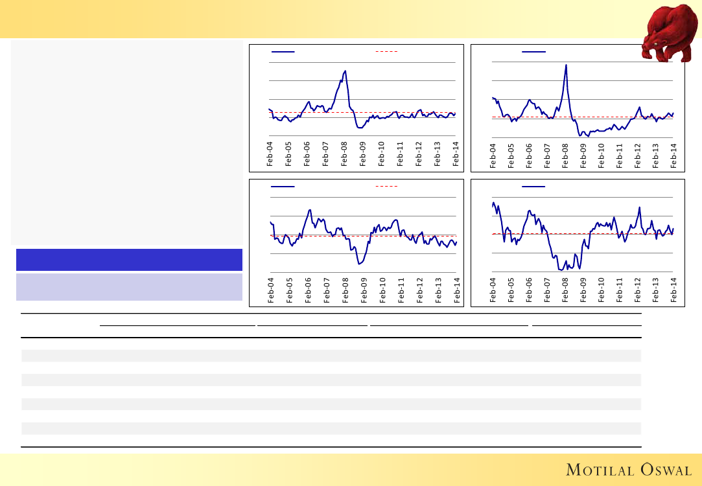Click the first shaded row of the table
The width and height of the screenshot is (702, 486).
[x=331, y=355]
